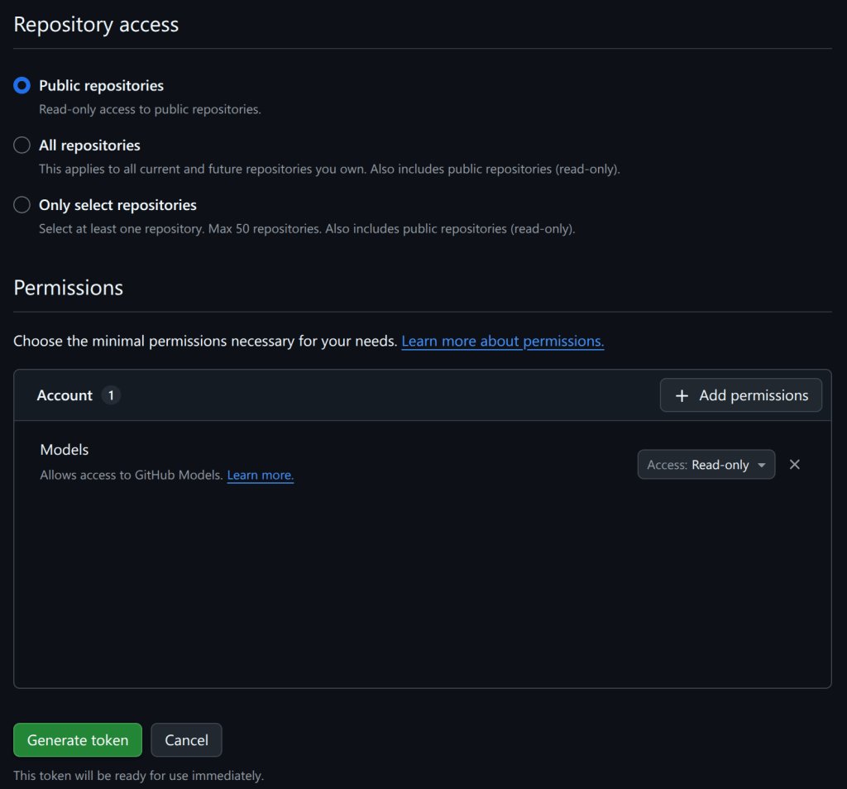Click the "Add permissions" button
The height and width of the screenshot is (789, 847).
740,394
